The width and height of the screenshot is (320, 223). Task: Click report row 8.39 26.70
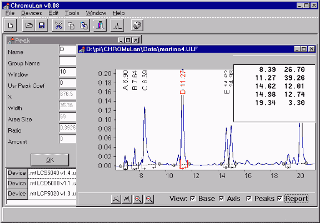click(x=282, y=70)
